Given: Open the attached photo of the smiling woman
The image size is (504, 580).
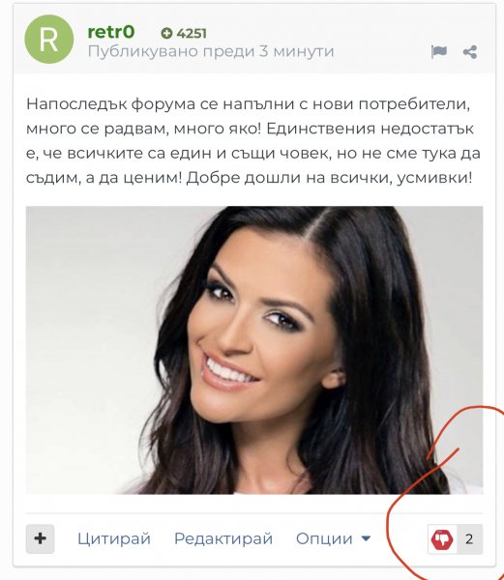Looking at the screenshot, I should [254, 350].
